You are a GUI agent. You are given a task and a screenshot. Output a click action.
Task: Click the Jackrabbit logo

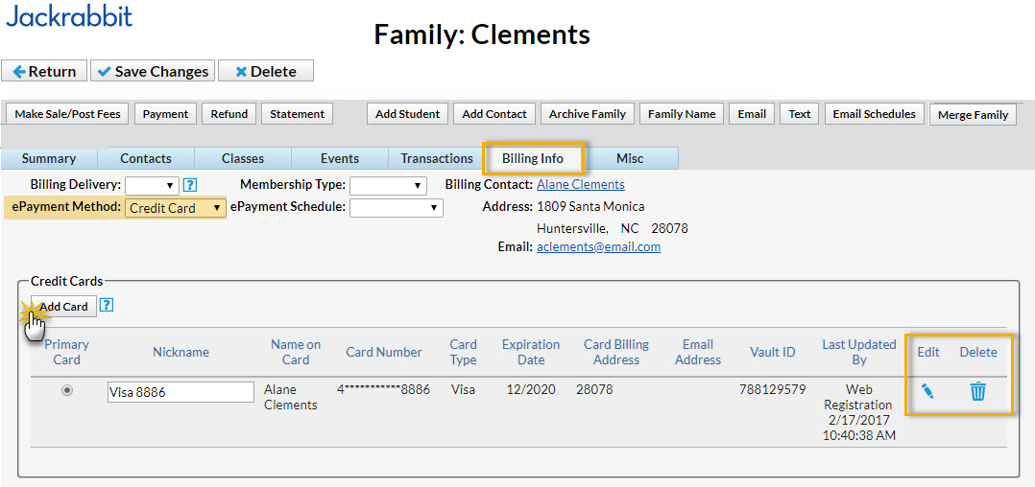69,16
